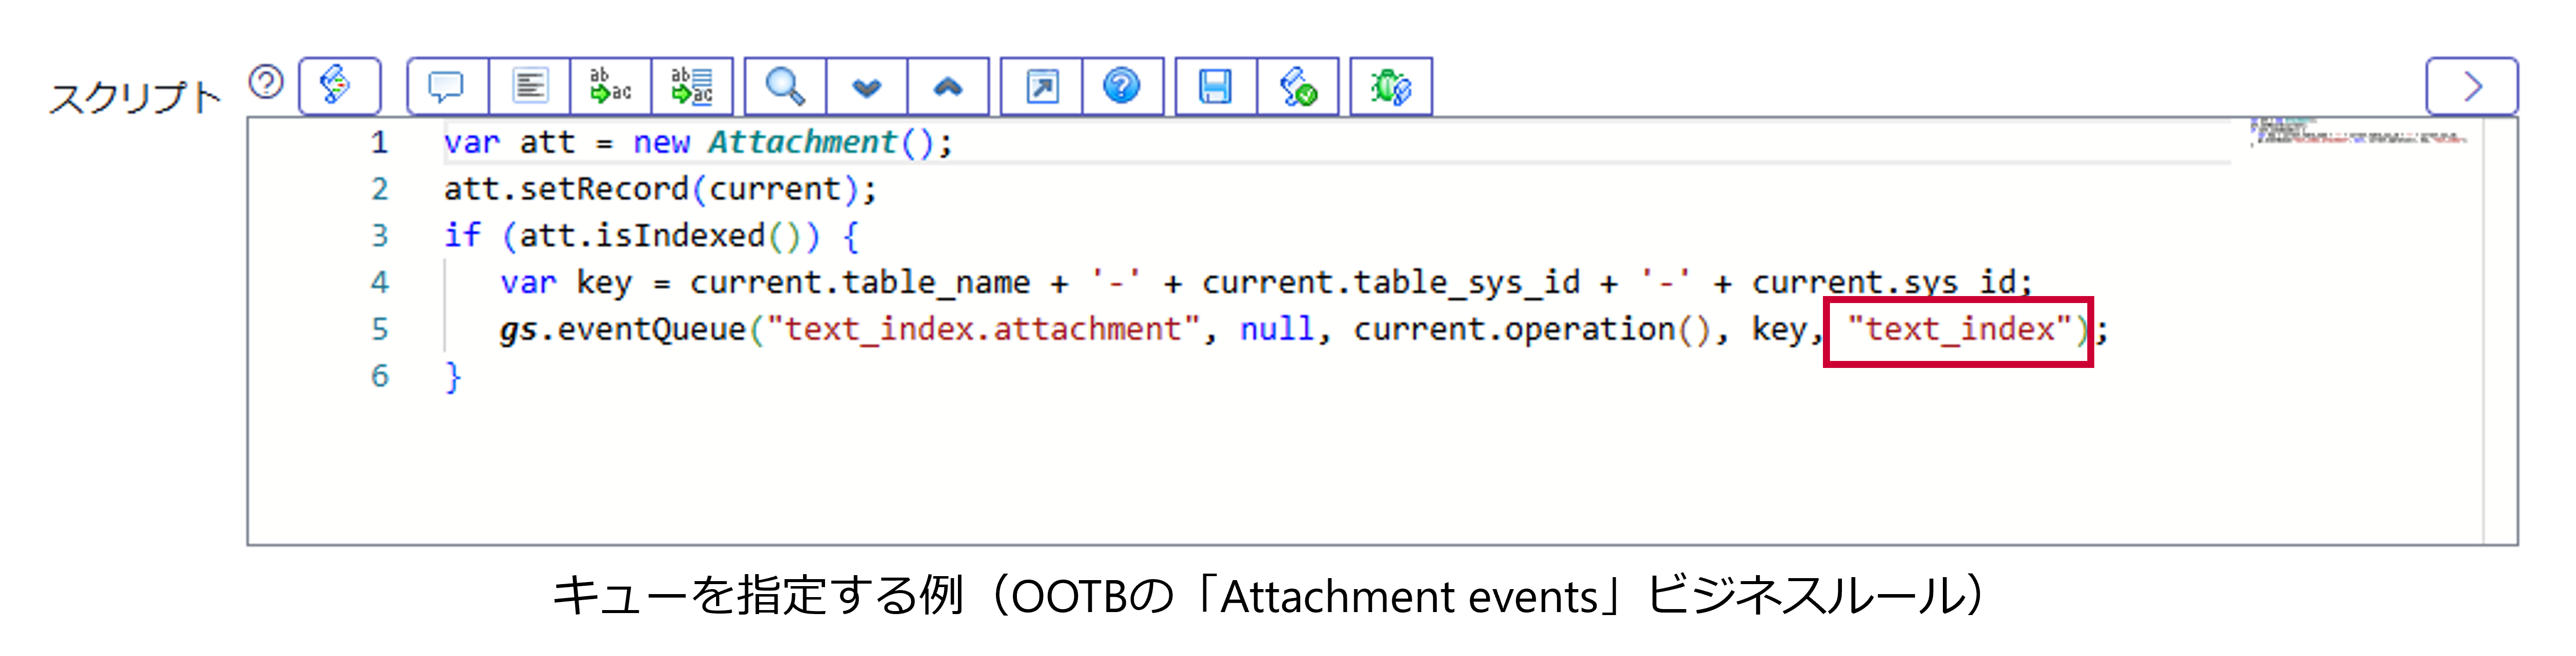Click the "text_index" string on line 5
The image size is (2576, 656).
[1958, 329]
